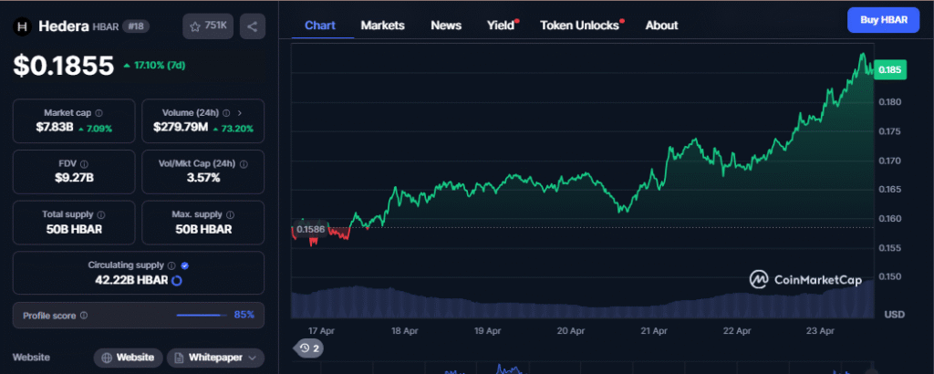The image size is (934, 374).
Task: Show Max. supply info icon
Action: [230, 214]
